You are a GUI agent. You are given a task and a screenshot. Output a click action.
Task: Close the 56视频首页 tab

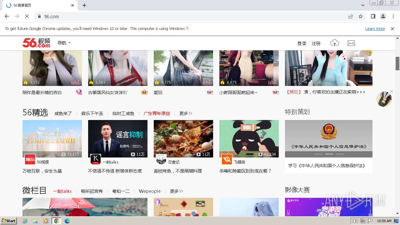pyautogui.click(x=72, y=5)
